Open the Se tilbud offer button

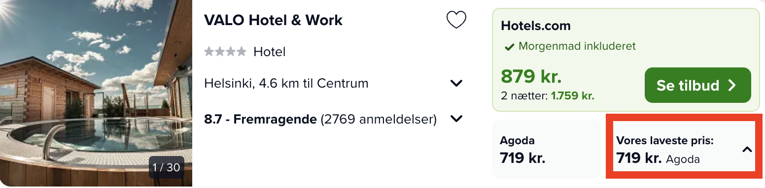(697, 86)
